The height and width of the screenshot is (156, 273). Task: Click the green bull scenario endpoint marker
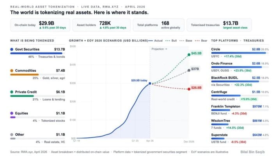click(x=189, y=55)
